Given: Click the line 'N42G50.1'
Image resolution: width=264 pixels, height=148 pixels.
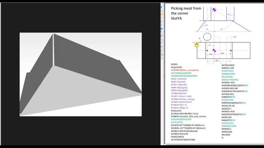Looking at the screenshot, I should click(x=226, y=109).
